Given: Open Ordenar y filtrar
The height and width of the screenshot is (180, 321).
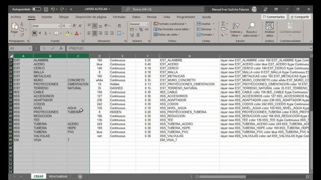Looking at the screenshot, I should click(236, 29).
